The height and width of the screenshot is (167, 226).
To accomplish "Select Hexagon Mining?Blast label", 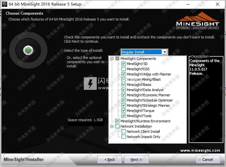I will [x=144, y=79].
